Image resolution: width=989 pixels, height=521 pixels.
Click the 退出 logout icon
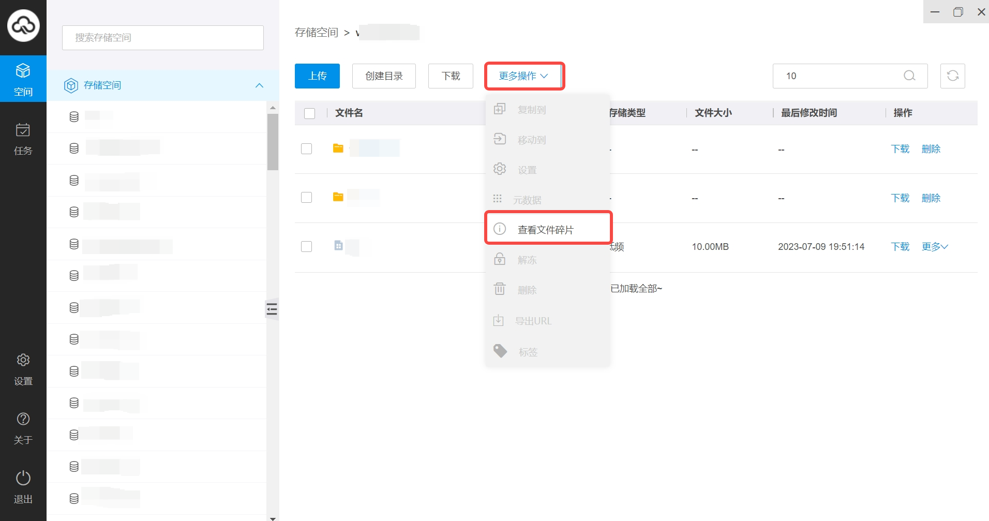[23, 478]
